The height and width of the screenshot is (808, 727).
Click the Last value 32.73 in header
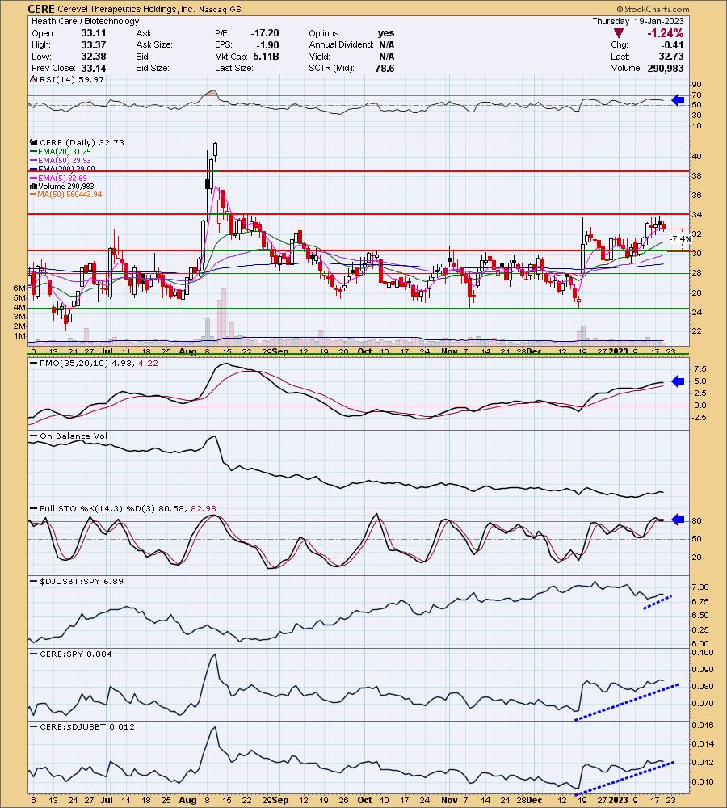coord(671,57)
